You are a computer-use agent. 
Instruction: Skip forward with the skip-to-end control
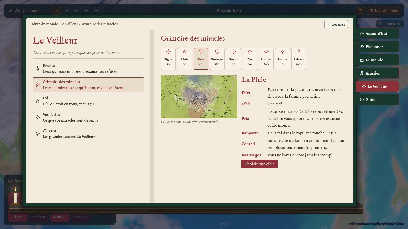[96, 11]
